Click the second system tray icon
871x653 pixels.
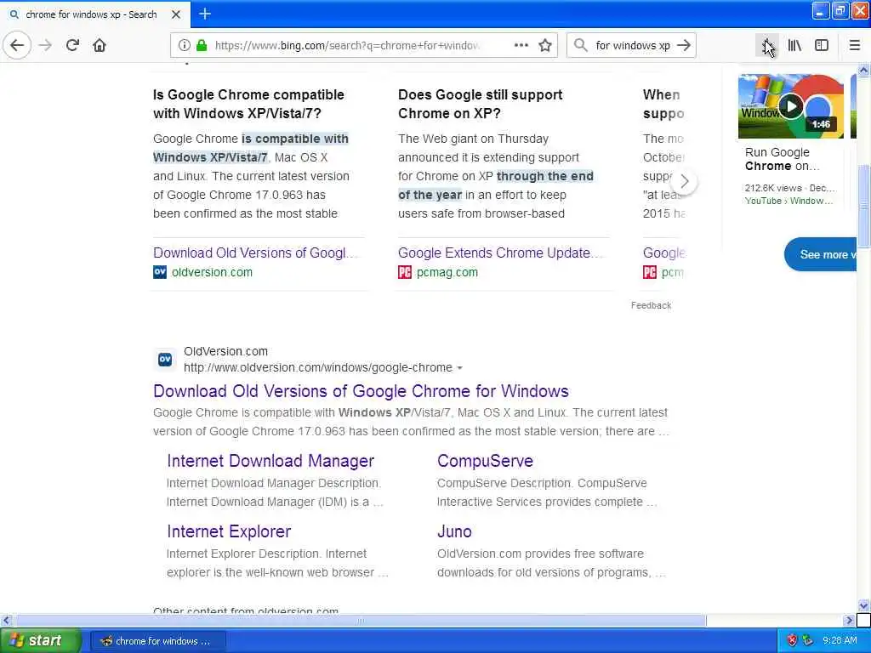point(808,641)
